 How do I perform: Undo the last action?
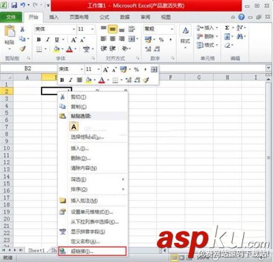coord(23,5)
